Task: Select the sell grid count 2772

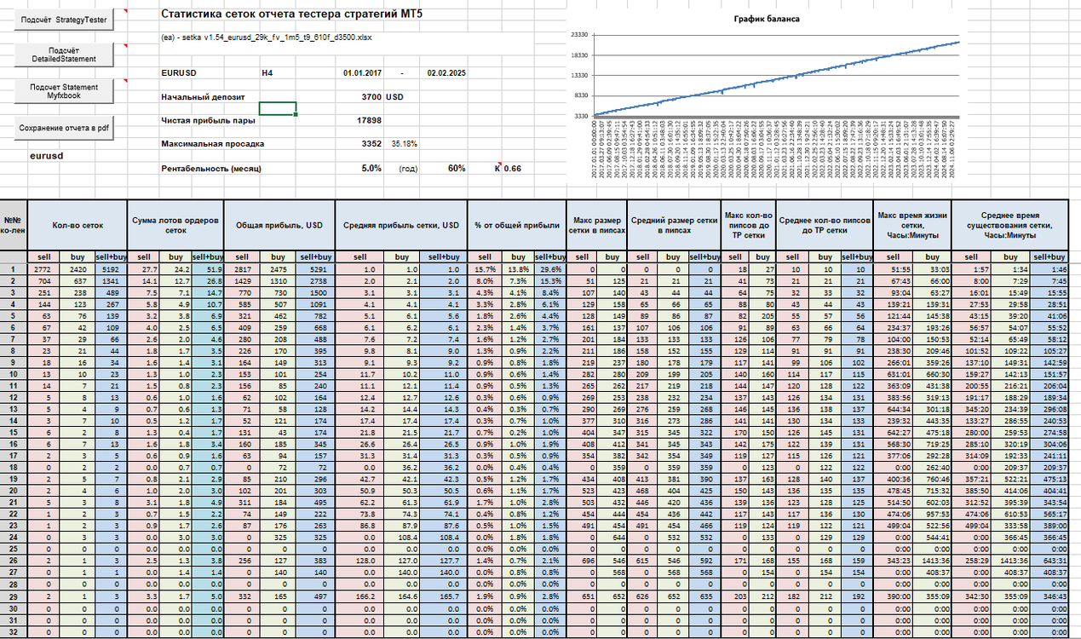Action: coord(44,268)
